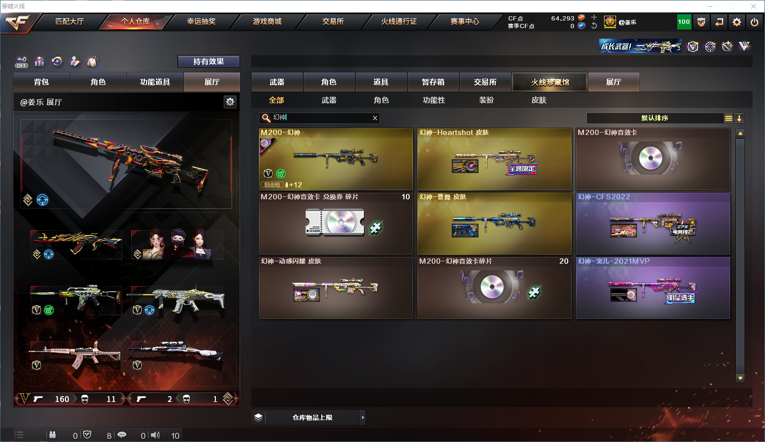Viewport: 765px width, 442px height.
Task: Open the 默认排序 sort dropdown
Action: click(655, 118)
